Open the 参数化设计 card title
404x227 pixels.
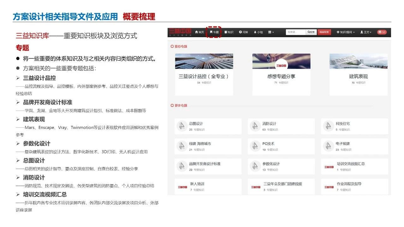[271, 164]
